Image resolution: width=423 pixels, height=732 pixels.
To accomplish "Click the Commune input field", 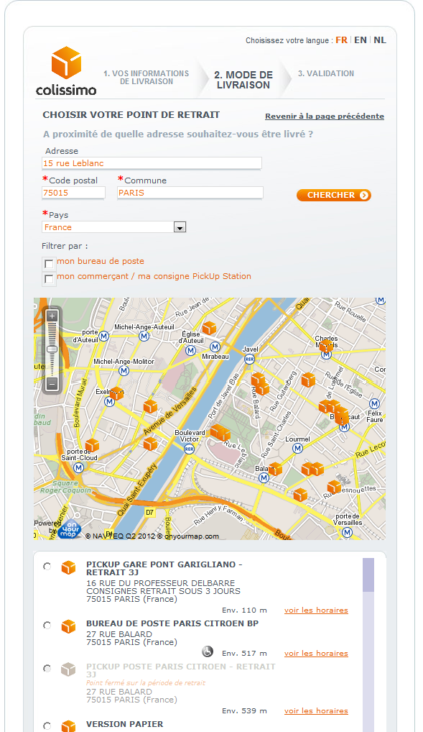I will pyautogui.click(x=190, y=193).
